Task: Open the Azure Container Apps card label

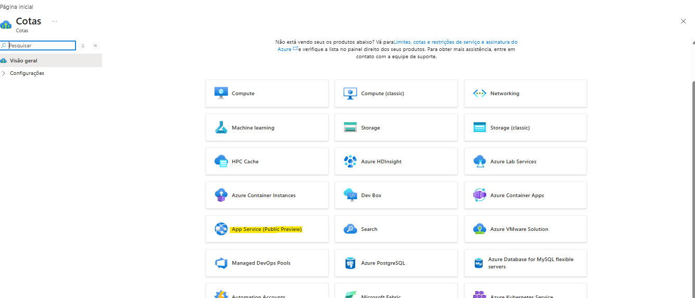Action: 517,196
